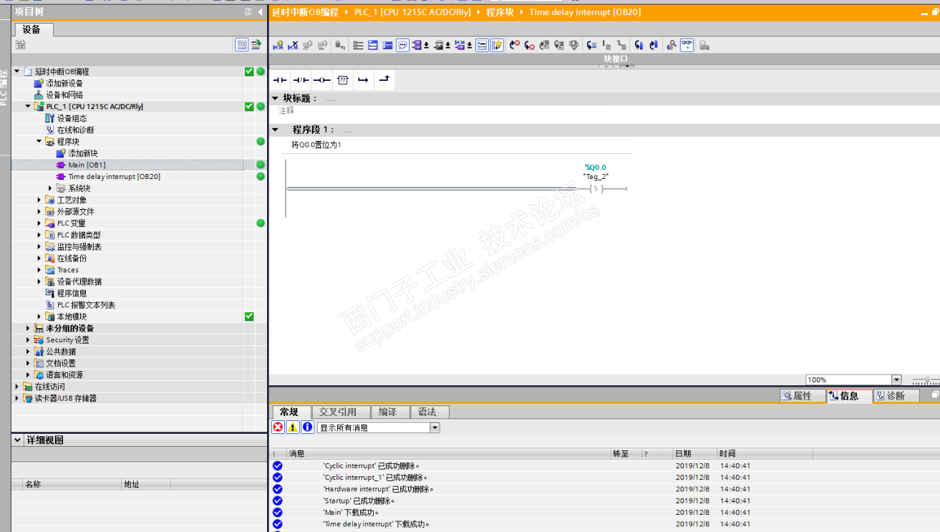Click PLC_1 breadcrumb in editor title
Image resolution: width=940 pixels, height=532 pixels.
click(x=412, y=12)
